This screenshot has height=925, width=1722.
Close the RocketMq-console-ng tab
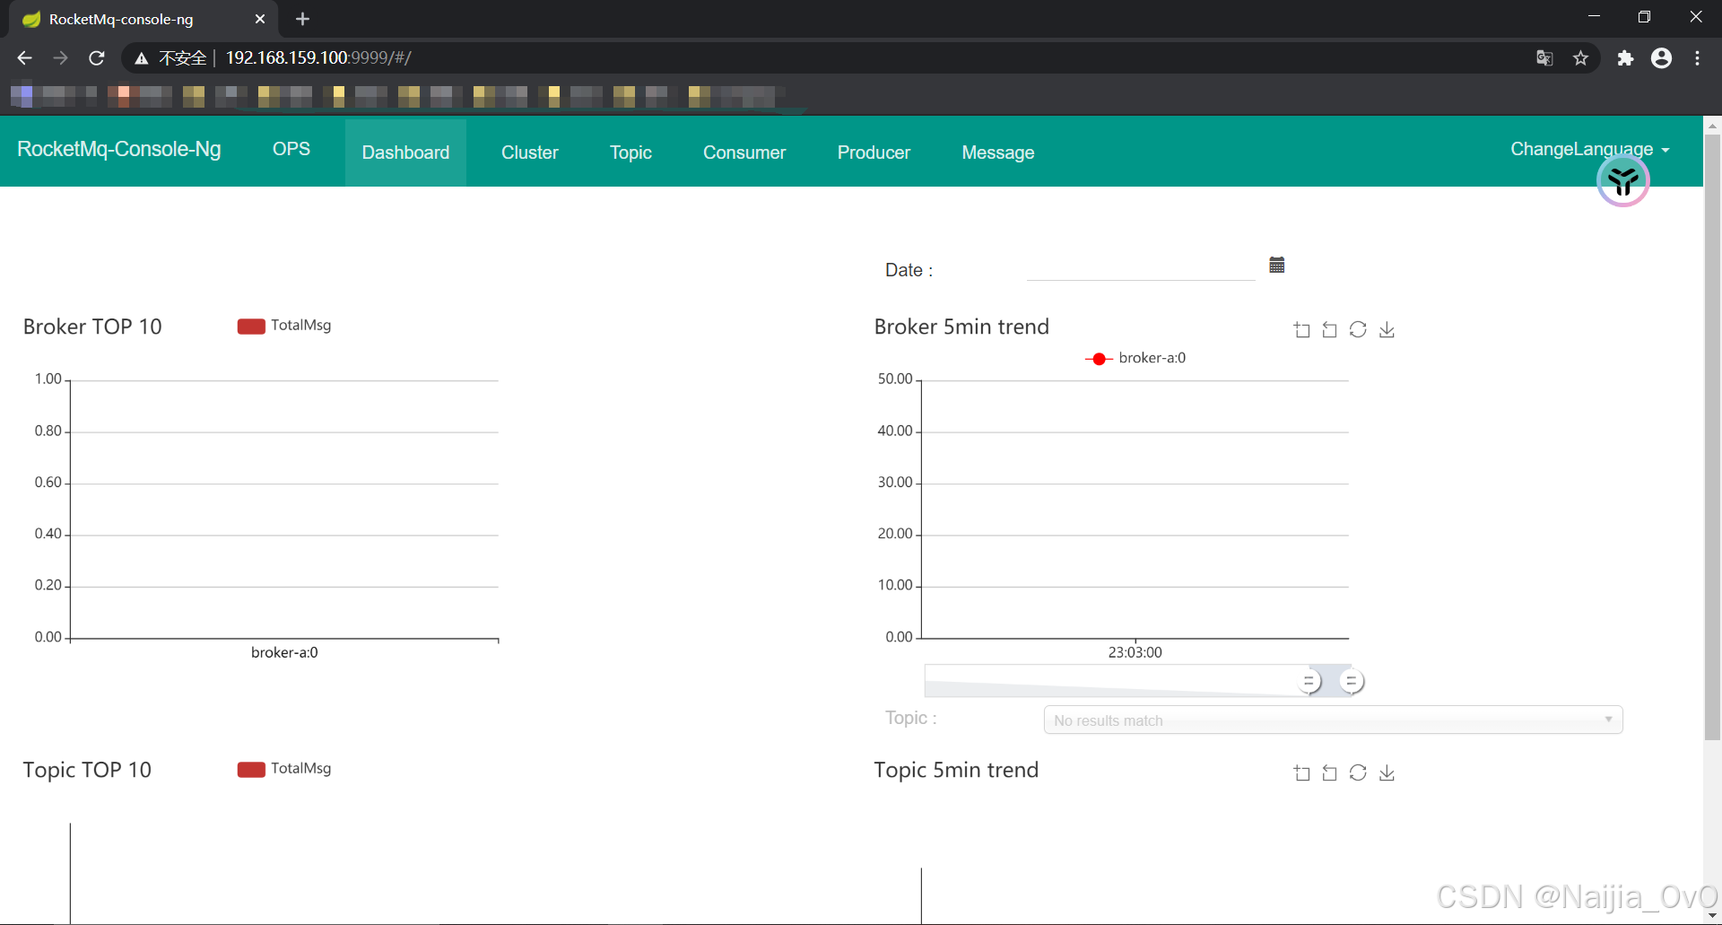(260, 19)
